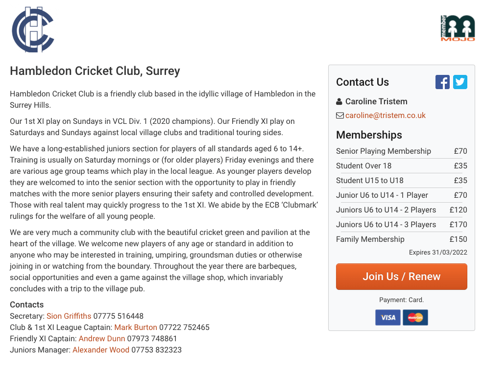The image size is (483, 376).
Task: Click the Visa card payment icon
Action: point(388,317)
